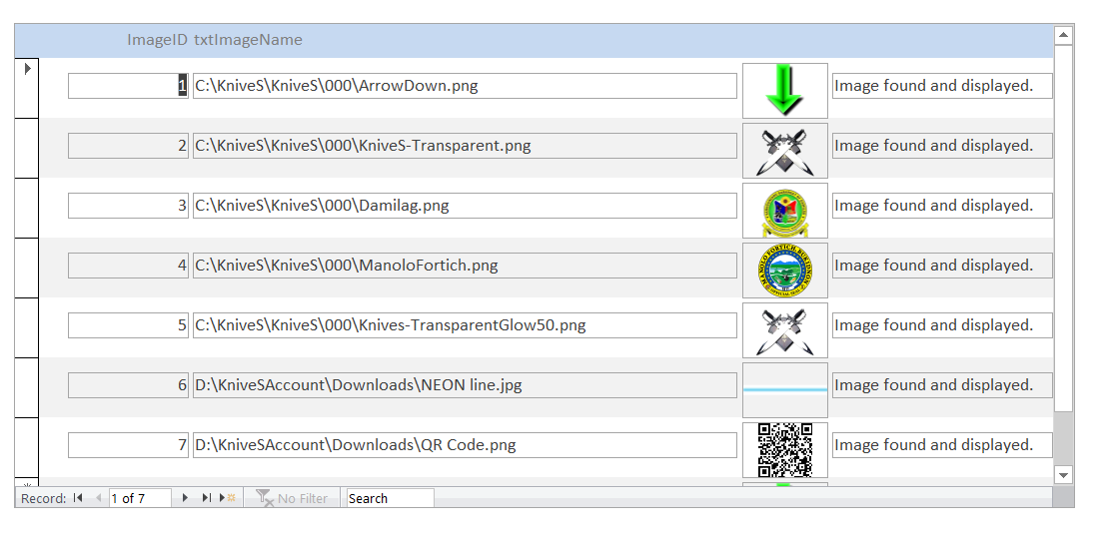Select record selector for QR Code.png row

(x=26, y=448)
